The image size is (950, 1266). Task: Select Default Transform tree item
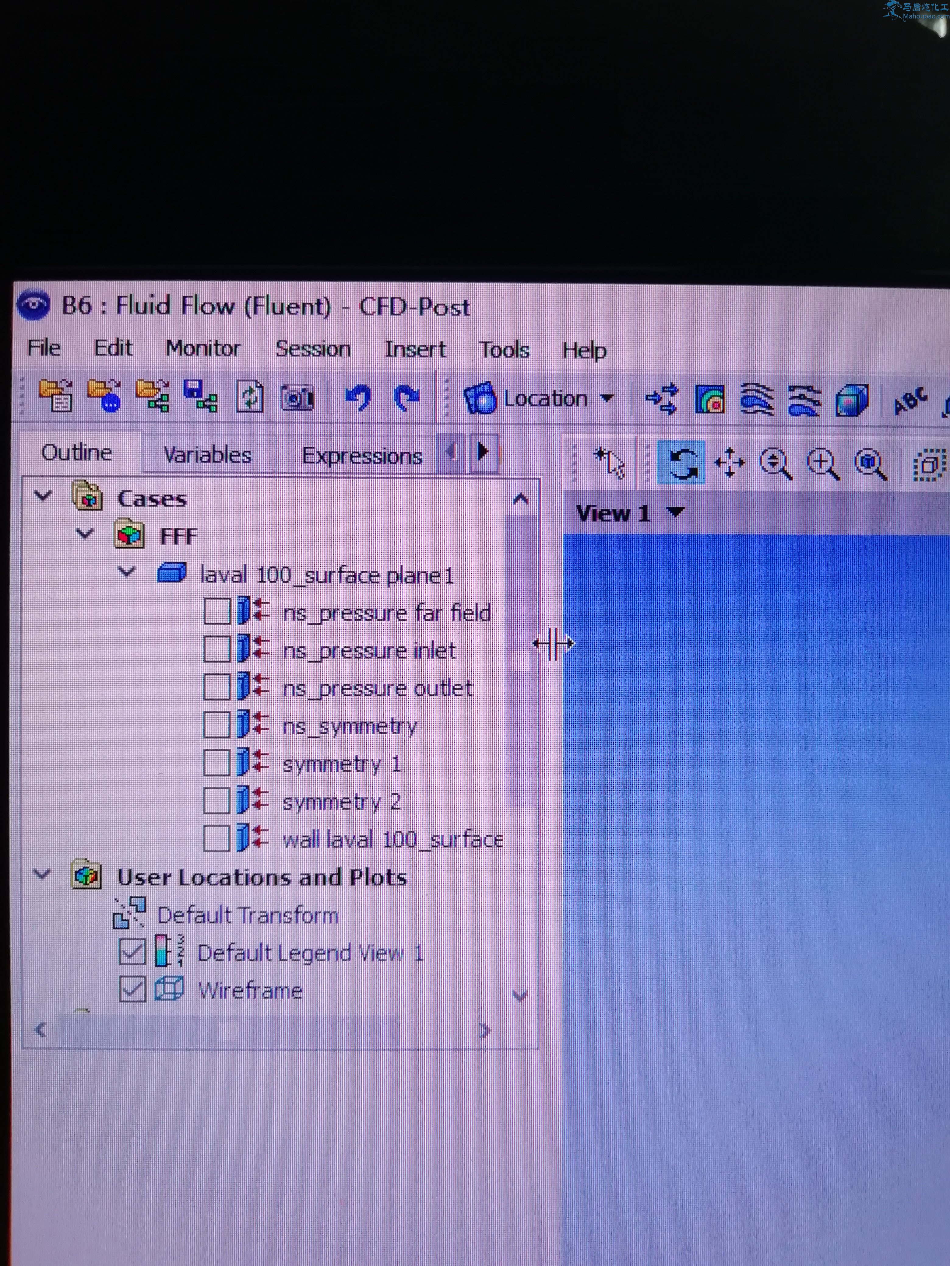coord(247,915)
